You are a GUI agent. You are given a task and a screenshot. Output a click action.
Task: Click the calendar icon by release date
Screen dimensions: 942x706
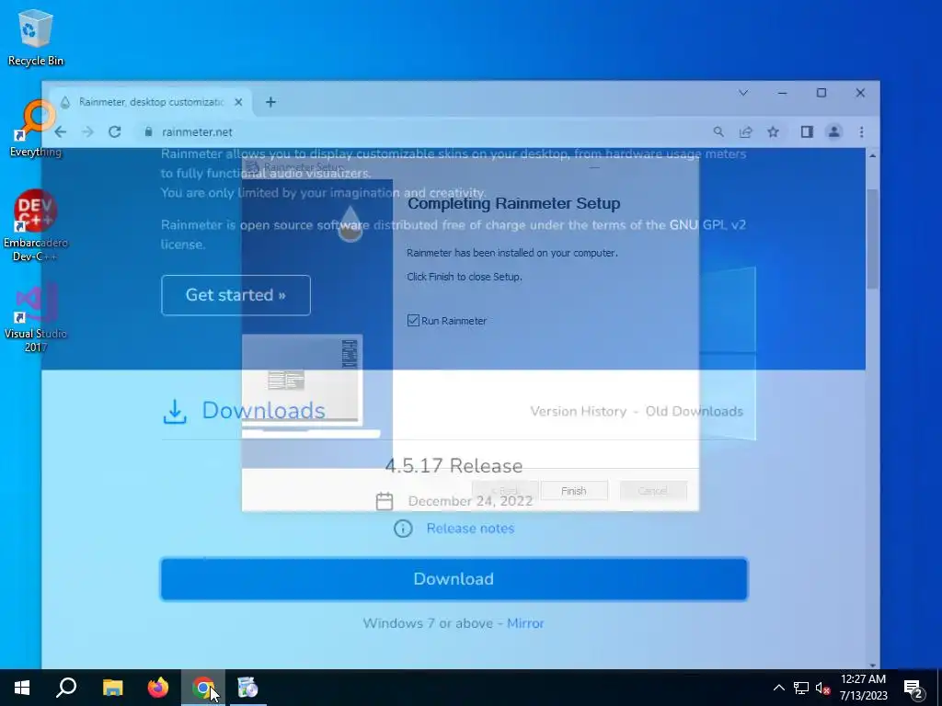[x=385, y=501]
